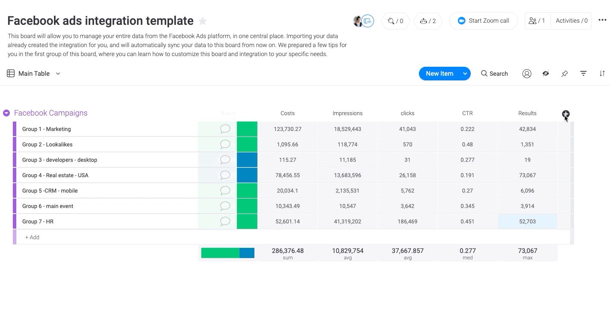610x333 pixels.
Task: Select the Facebook Campaigns group title
Action: [x=51, y=113]
